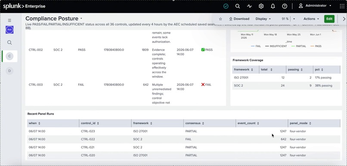Click the Recent Panel Runs title
347x166 pixels.
pyautogui.click(x=40, y=114)
